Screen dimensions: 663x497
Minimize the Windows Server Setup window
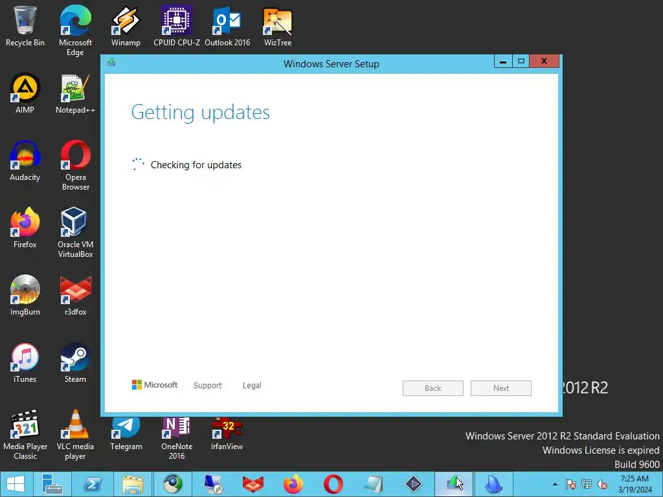coord(503,61)
